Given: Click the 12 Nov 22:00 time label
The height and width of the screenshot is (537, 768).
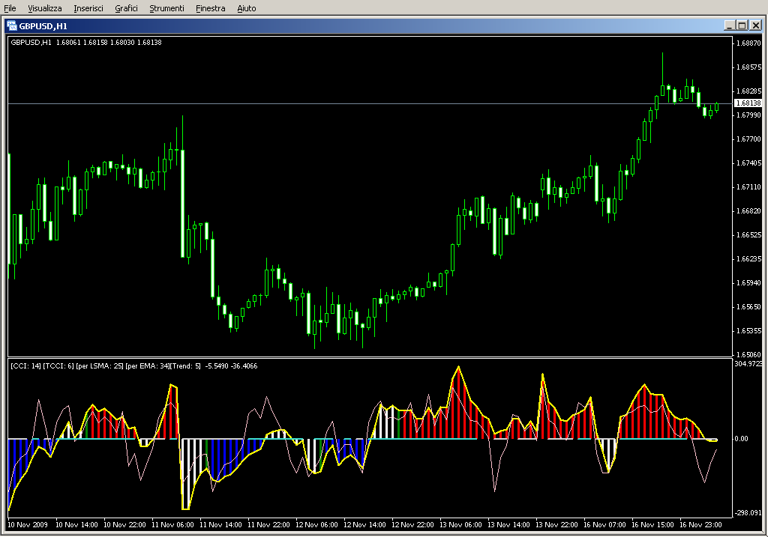Looking at the screenshot, I should 412,525.
